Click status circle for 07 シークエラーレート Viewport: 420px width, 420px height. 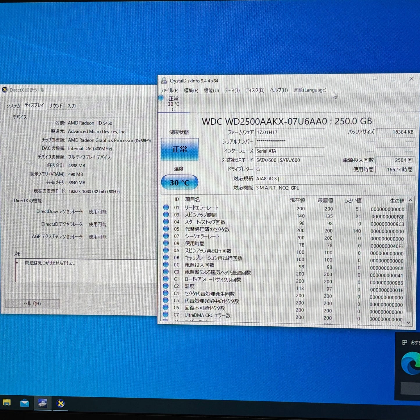coord(166,236)
